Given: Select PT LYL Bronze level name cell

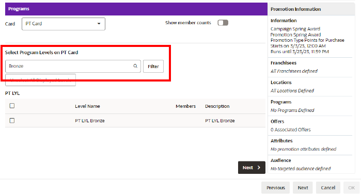Looking at the screenshot, I should click(90, 121).
